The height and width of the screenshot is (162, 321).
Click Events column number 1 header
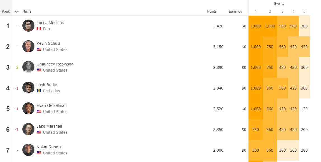pos(256,11)
